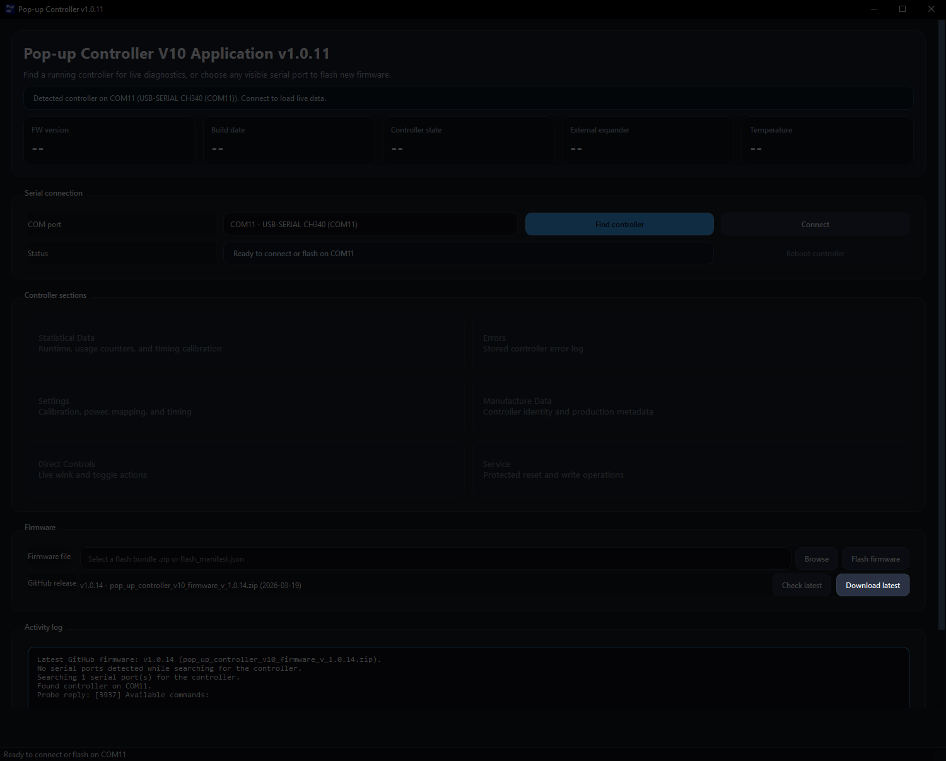Connect to the controller on COM11

point(815,224)
